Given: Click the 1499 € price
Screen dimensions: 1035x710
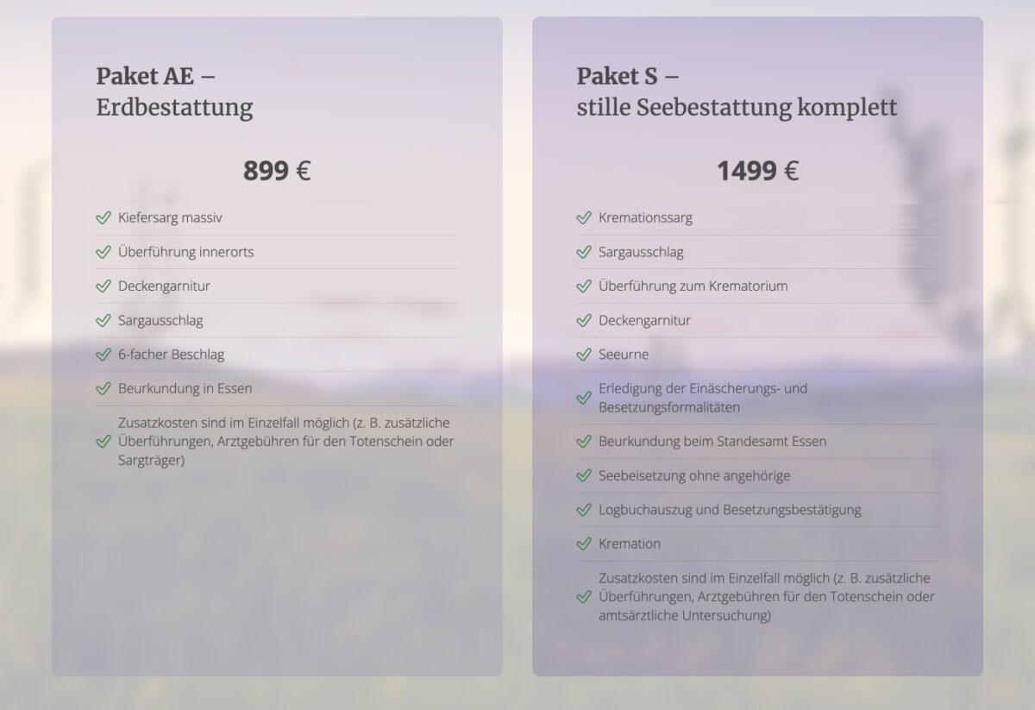Looking at the screenshot, I should pyautogui.click(x=757, y=171).
